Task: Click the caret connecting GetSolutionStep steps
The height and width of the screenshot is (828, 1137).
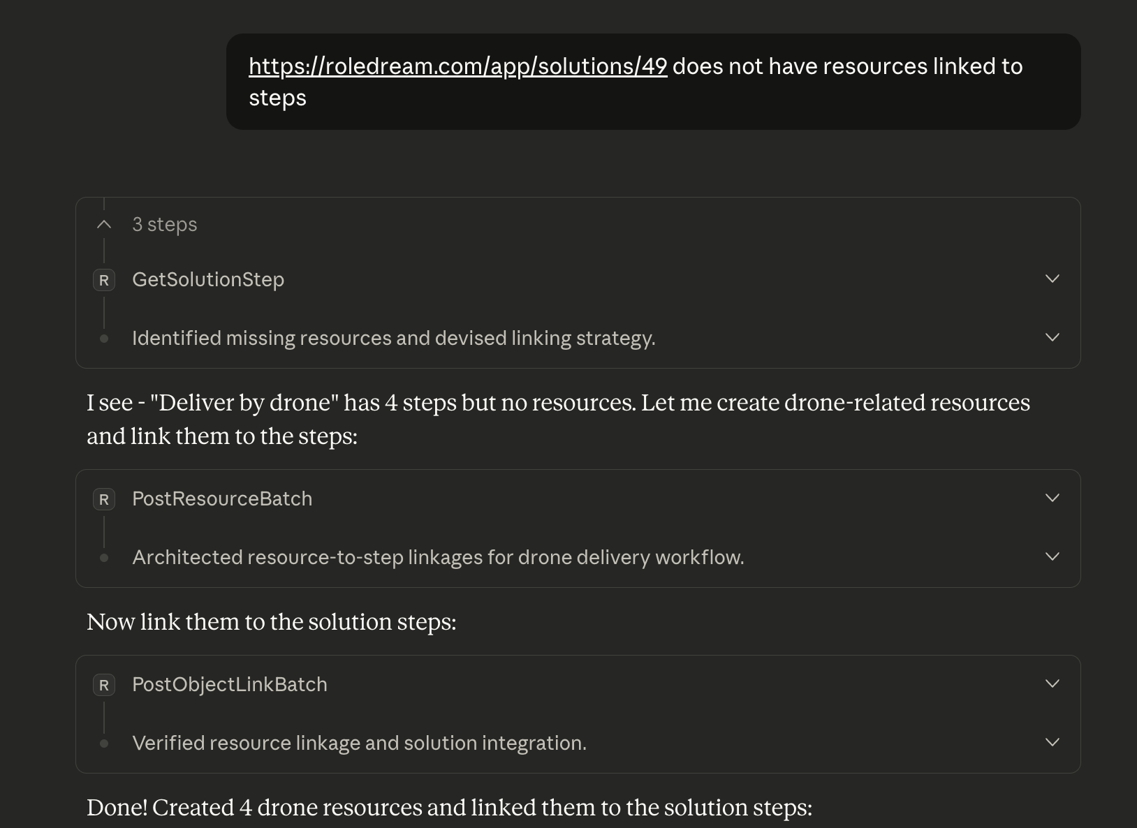Action: (103, 224)
